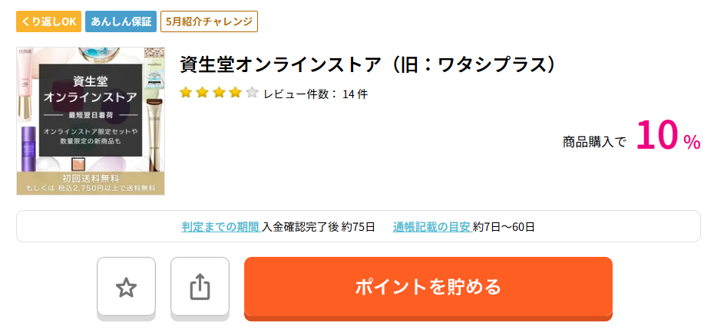724x332 pixels.
Task: Click the first gold rating star
Action: coord(186,93)
